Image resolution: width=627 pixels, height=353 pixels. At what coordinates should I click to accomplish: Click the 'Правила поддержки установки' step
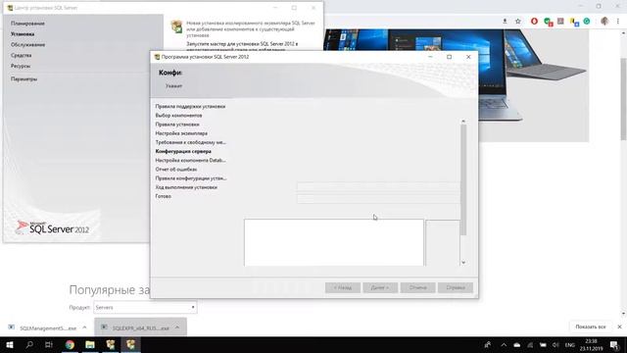pos(190,107)
